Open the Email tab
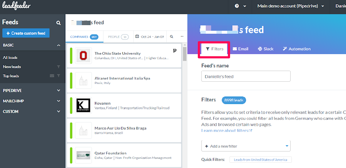 240,49
